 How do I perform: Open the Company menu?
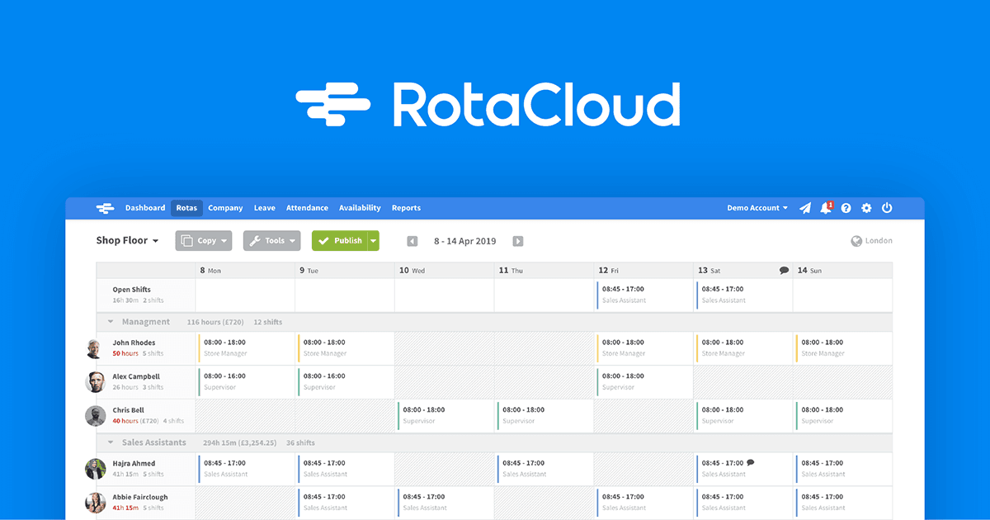225,208
